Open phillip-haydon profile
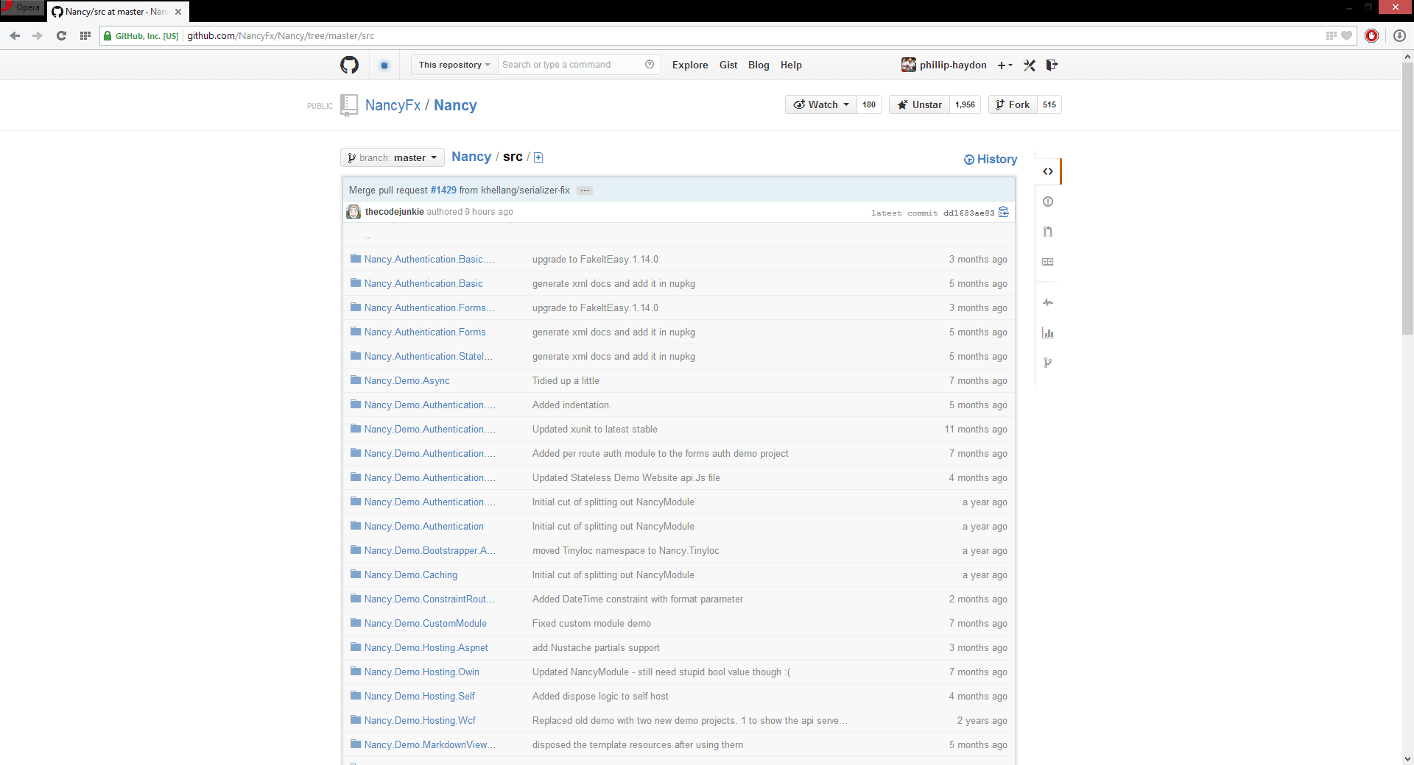1414x765 pixels. coord(943,65)
